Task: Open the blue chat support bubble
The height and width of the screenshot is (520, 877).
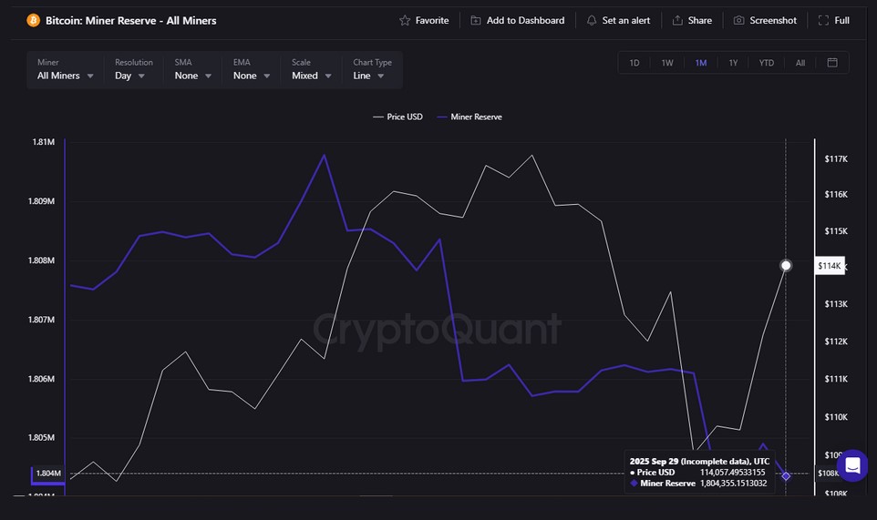Action: point(852,465)
